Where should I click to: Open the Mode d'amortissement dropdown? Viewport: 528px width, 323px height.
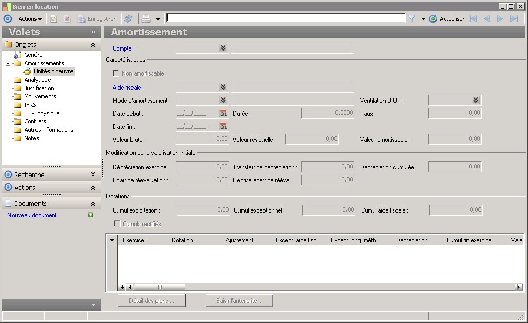(x=223, y=100)
